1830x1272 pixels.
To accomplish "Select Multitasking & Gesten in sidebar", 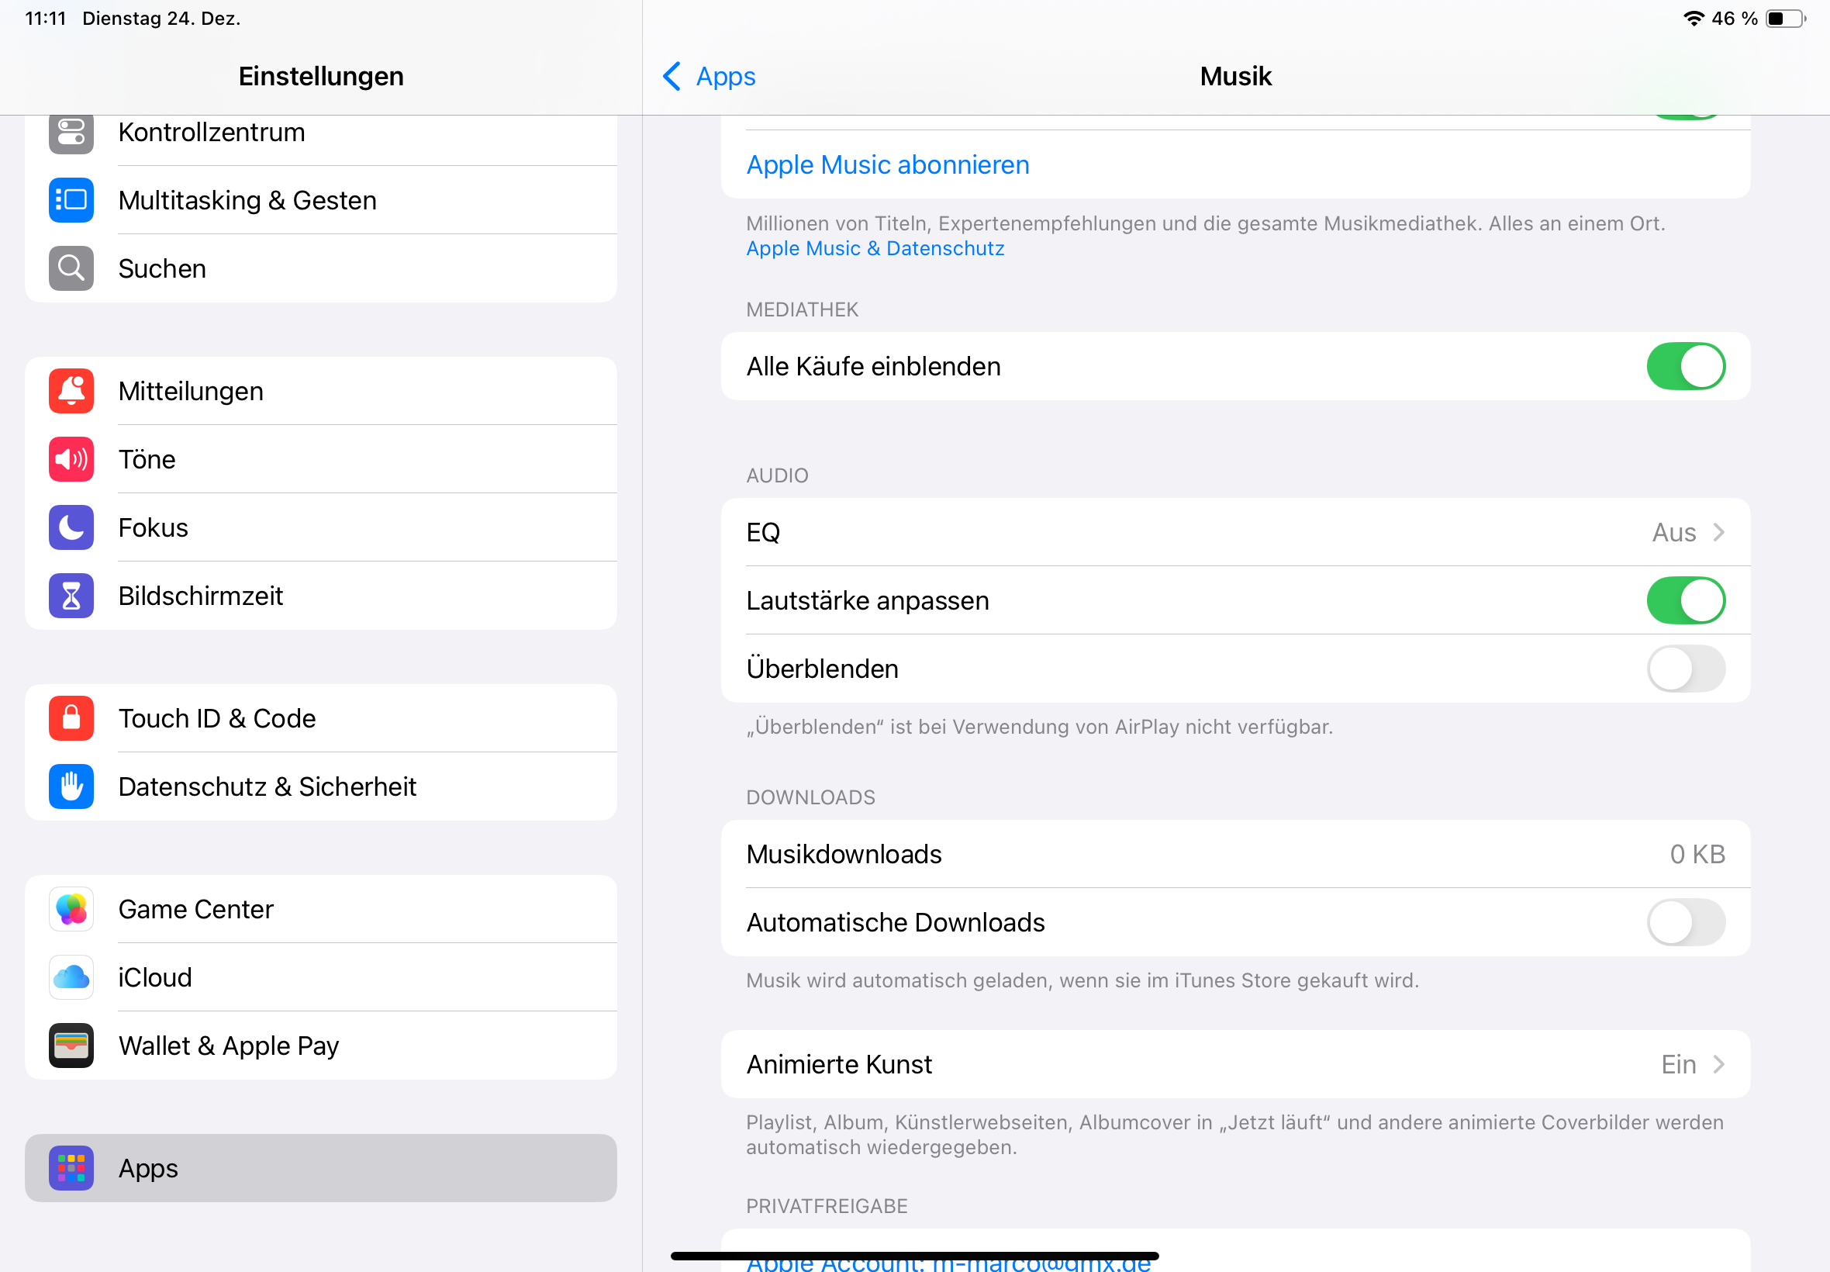I will pos(247,200).
